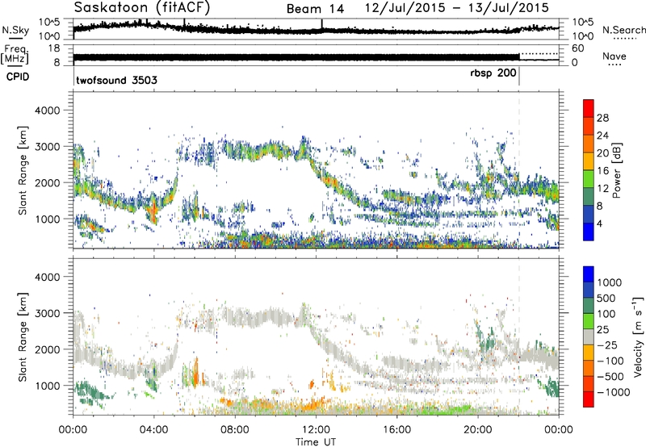Click the black frequency band in the Freq panel
Viewport: 646px width, 447px height.
click(296, 57)
